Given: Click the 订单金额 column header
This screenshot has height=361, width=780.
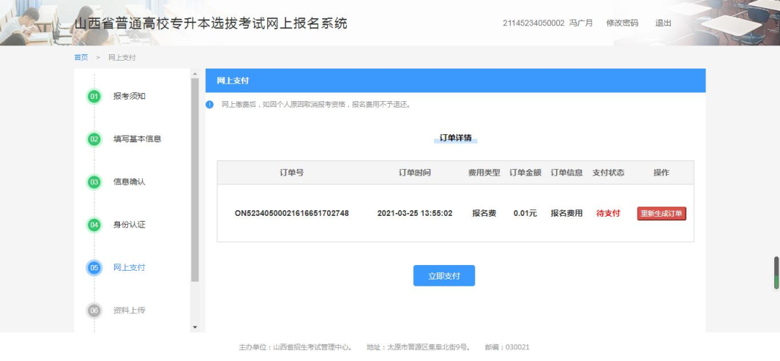Looking at the screenshot, I should pyautogui.click(x=525, y=173).
